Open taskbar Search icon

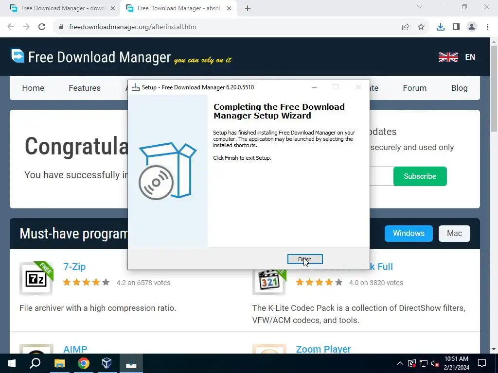coord(35,363)
